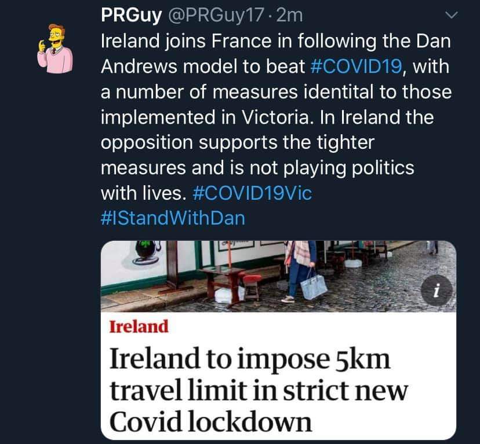Click 'Covid lockdown' headline line
Viewport: 480px width, 444px height.
[210, 421]
